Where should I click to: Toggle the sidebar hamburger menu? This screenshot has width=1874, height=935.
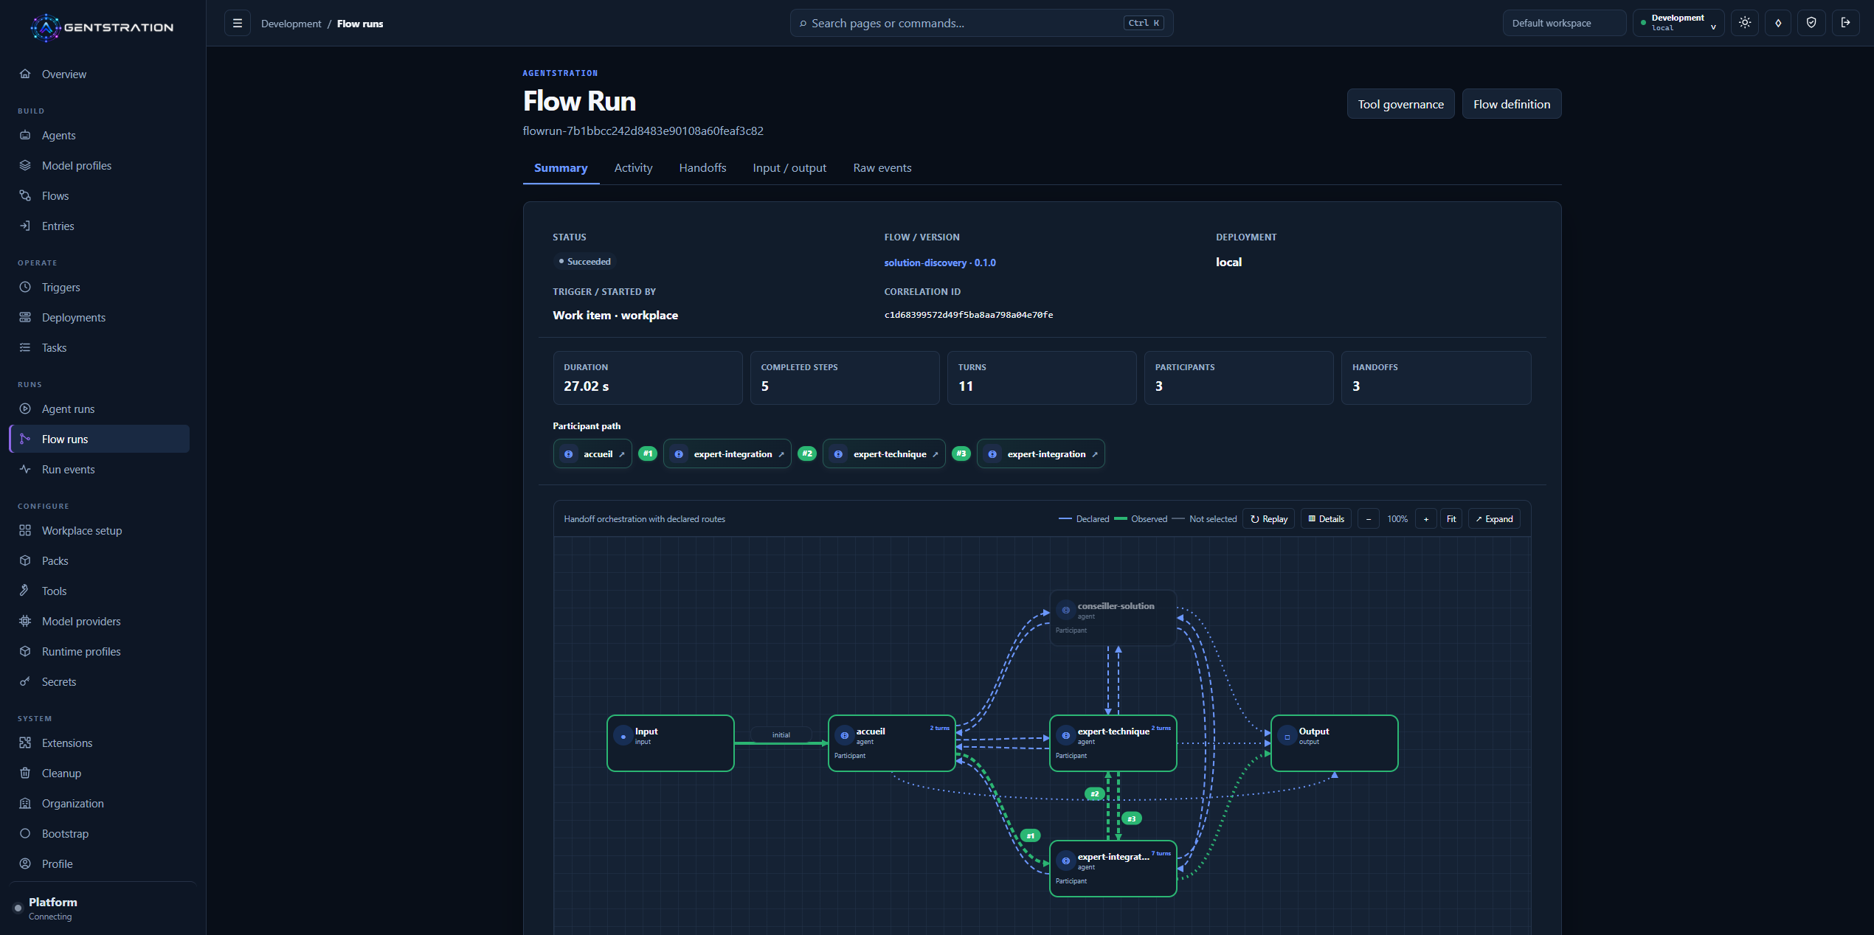[238, 24]
